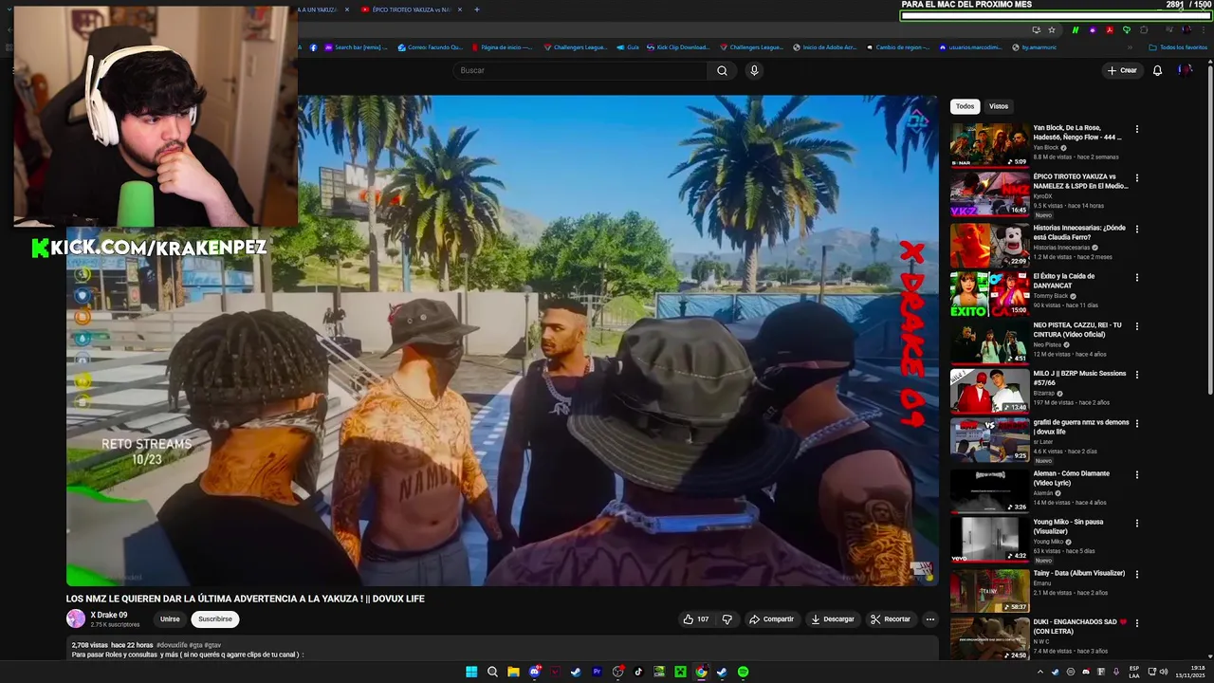Screen dimensions: 1214x683
Task: Open options for El Éxito y la Caída video
Action: tap(1137, 278)
